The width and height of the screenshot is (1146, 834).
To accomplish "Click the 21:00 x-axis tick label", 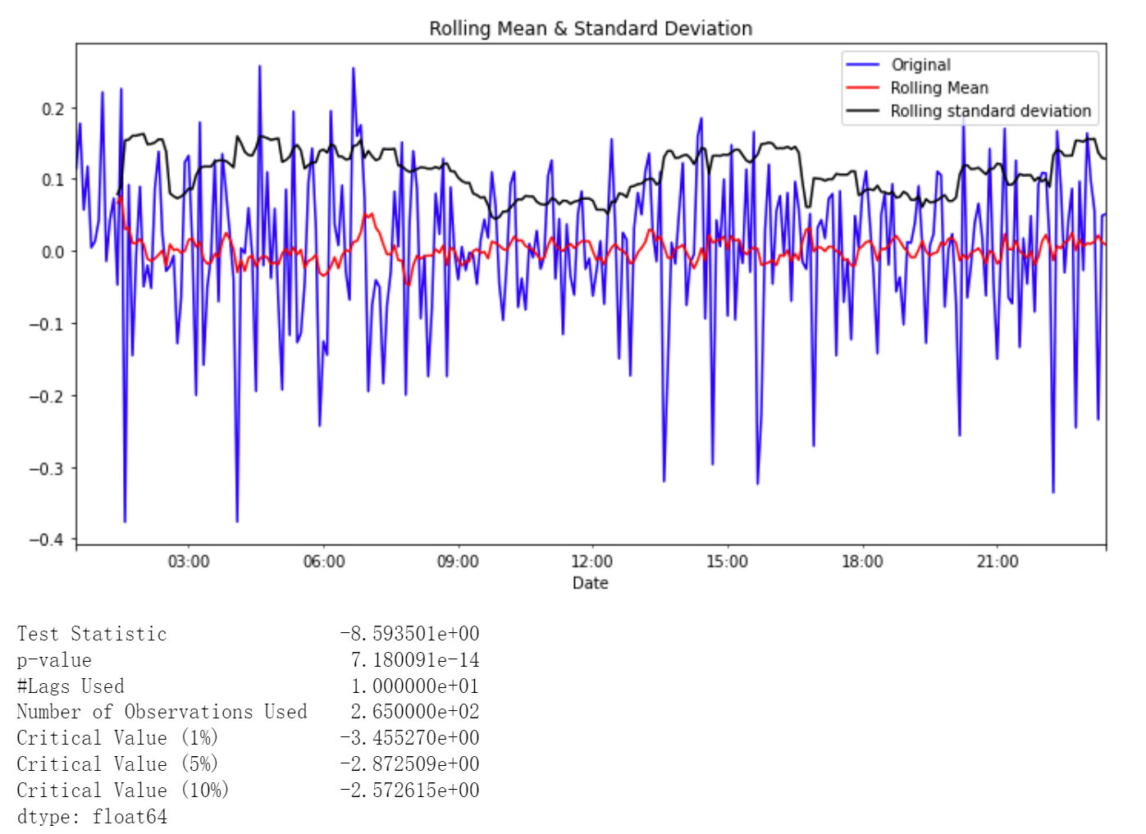I will point(998,562).
